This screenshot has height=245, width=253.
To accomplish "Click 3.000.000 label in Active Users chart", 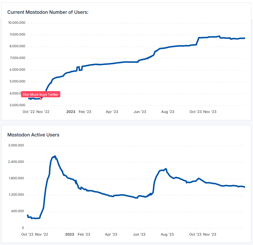I will point(16,145).
